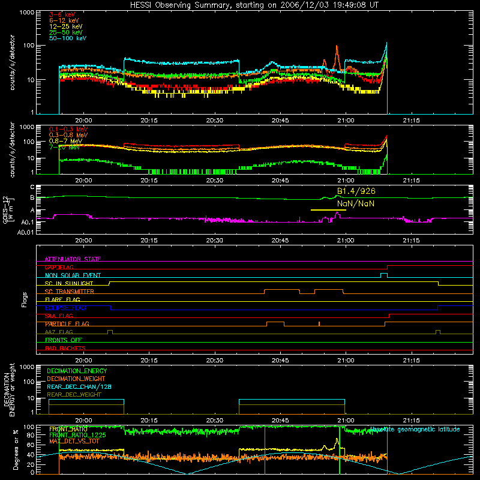
Task: Select the GAP_FLAG label
Action: coord(59,267)
